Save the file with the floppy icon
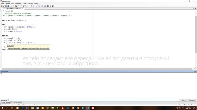This screenshot has width=197, height=110. 6,6
